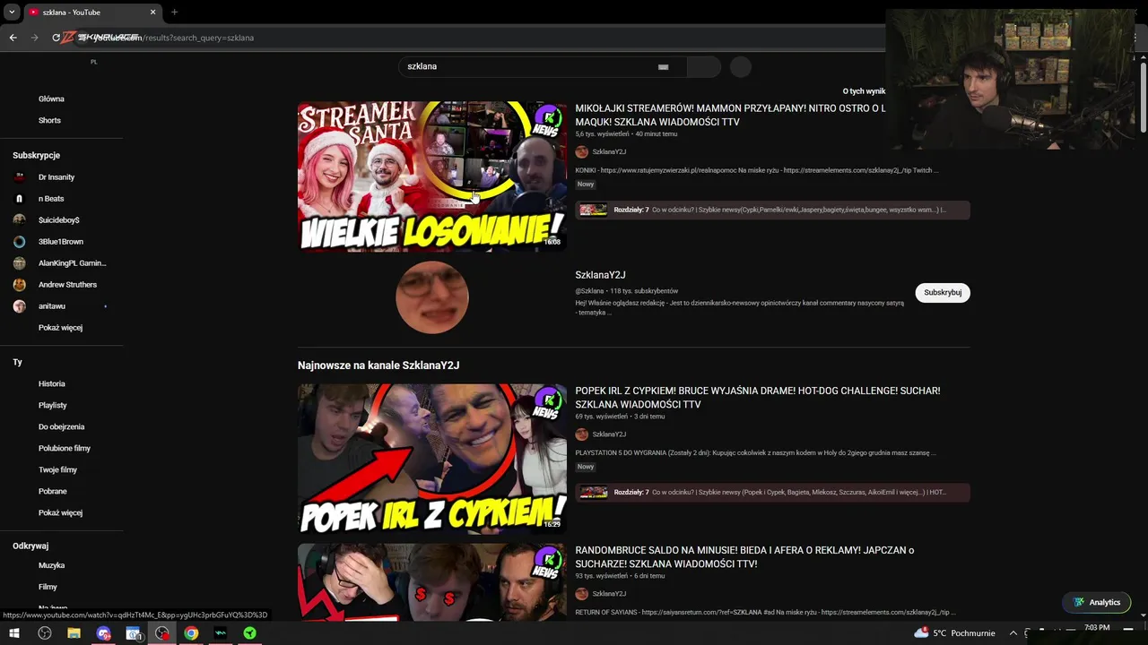Open AlanKingPL Gaming subscription channel
Screen dimensions: 1148x645
tap(72, 263)
